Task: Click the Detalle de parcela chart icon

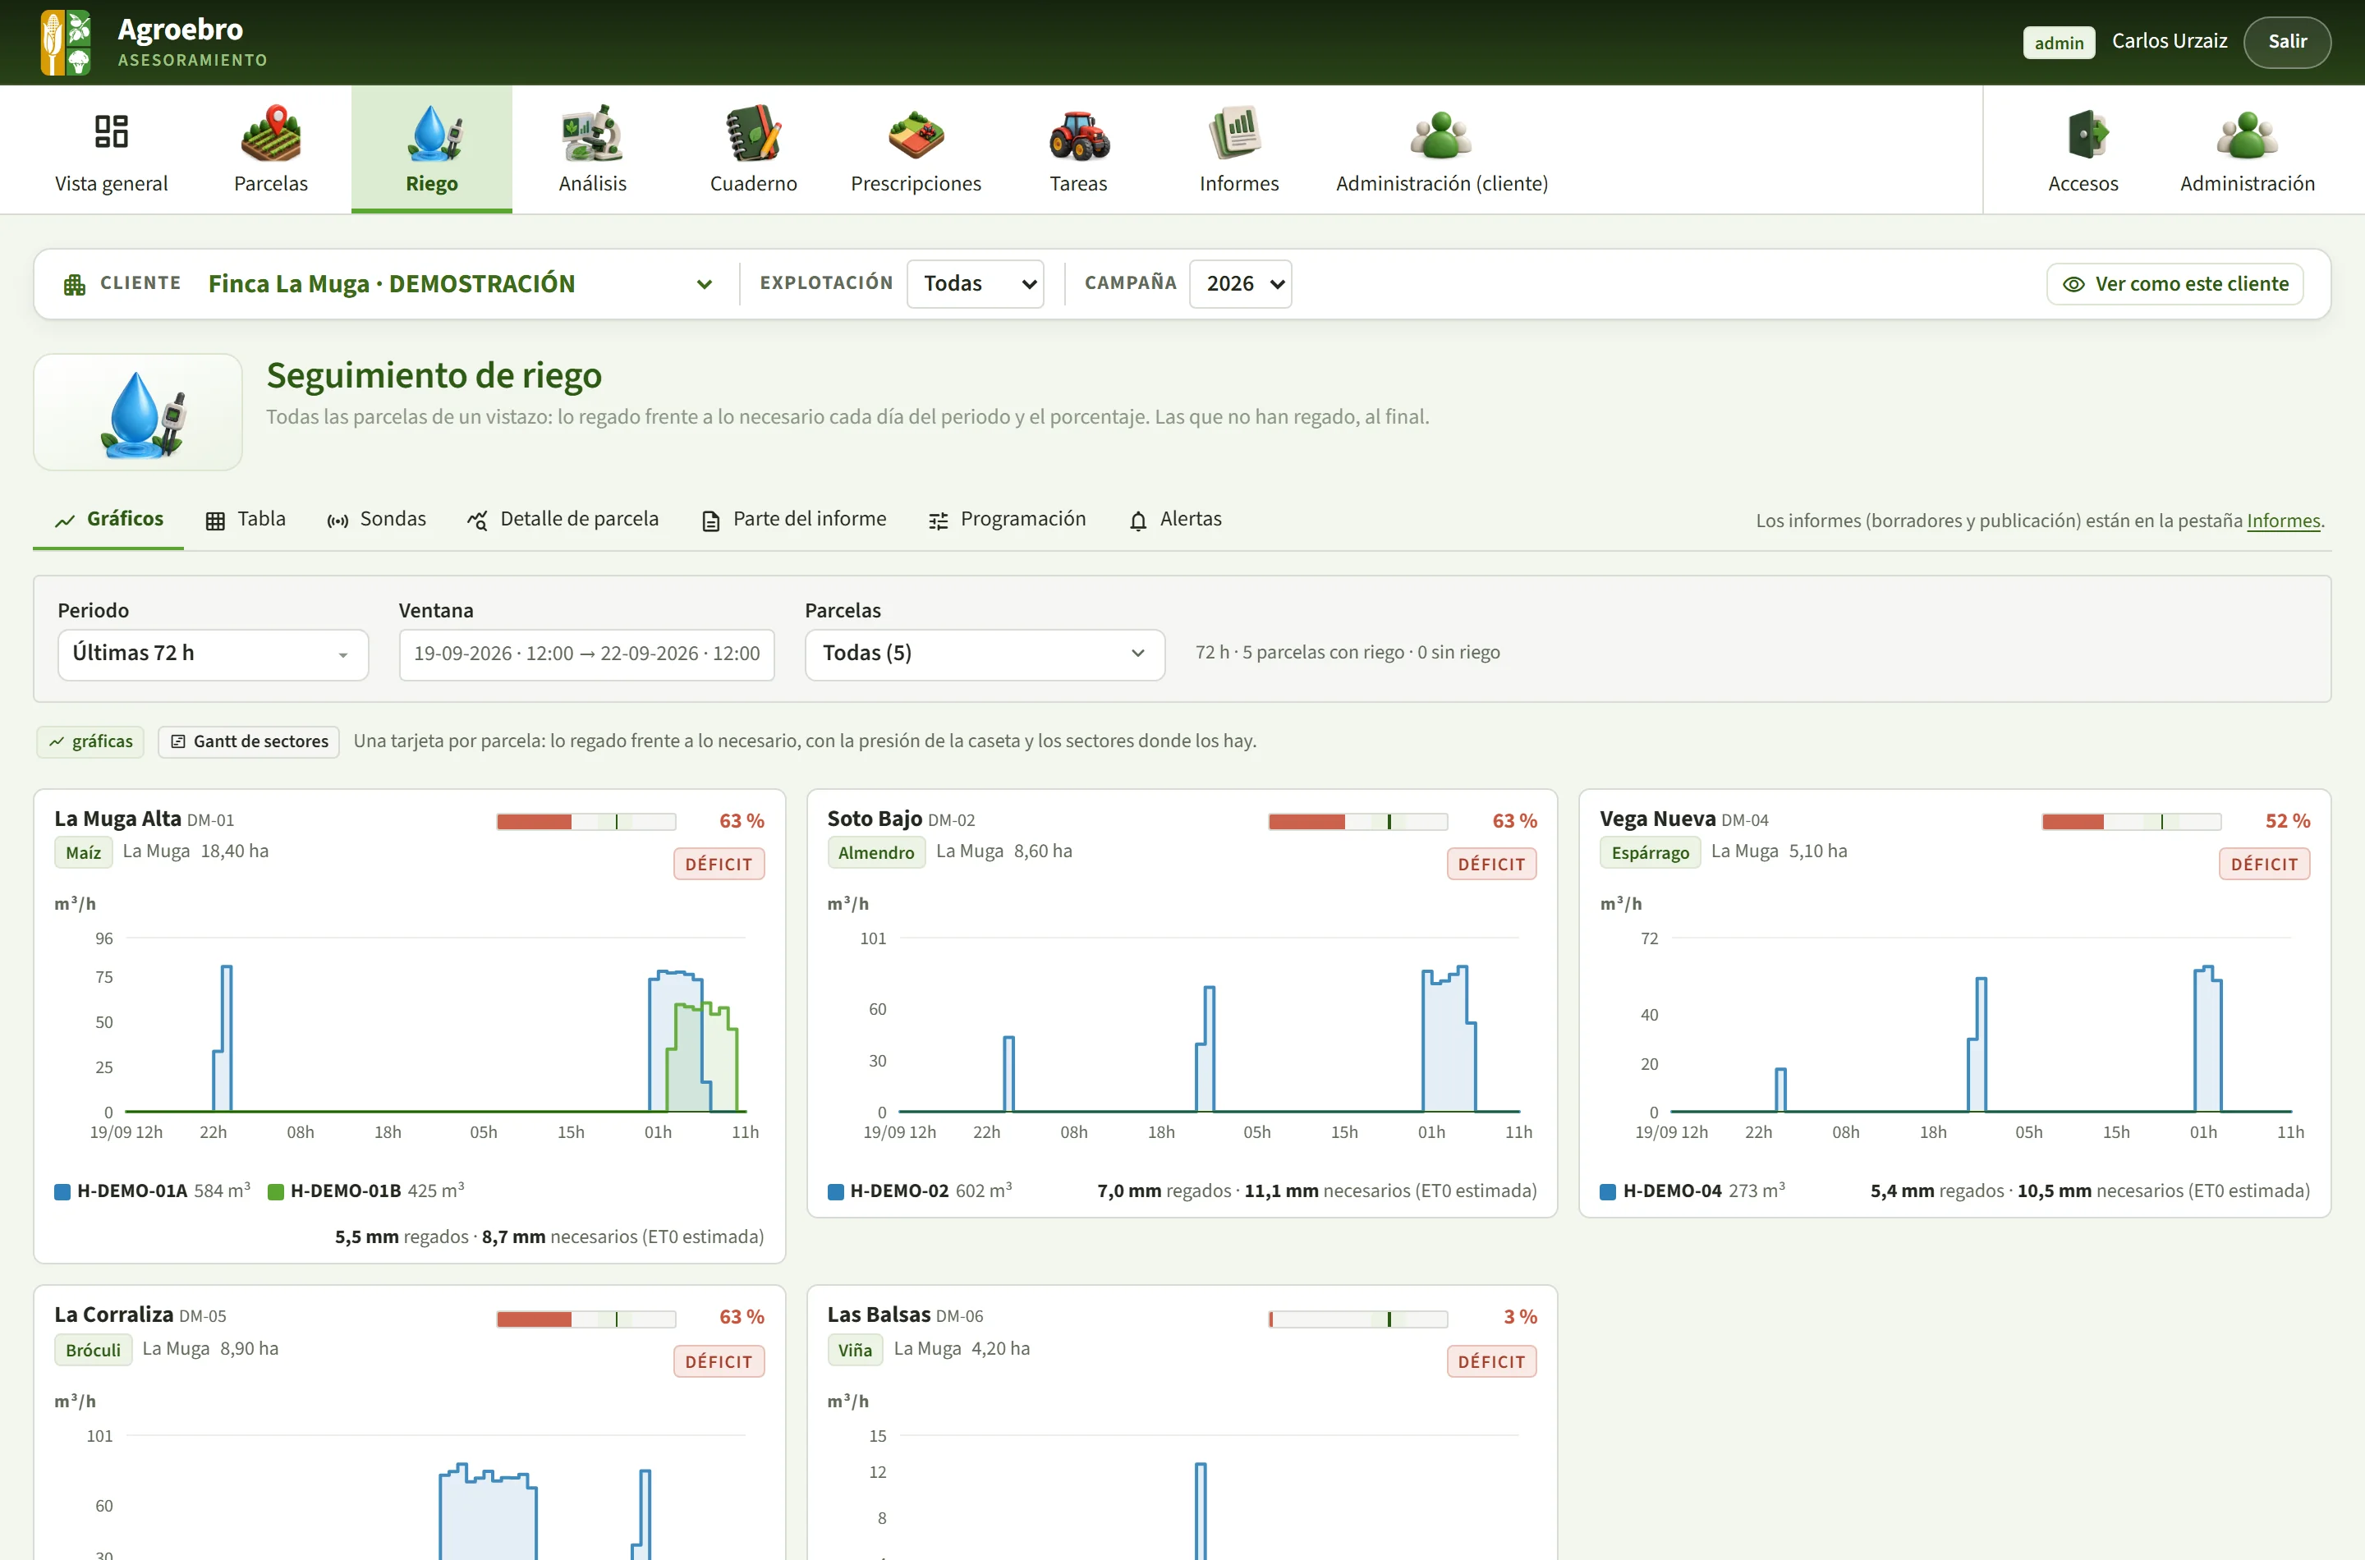Action: click(x=478, y=521)
